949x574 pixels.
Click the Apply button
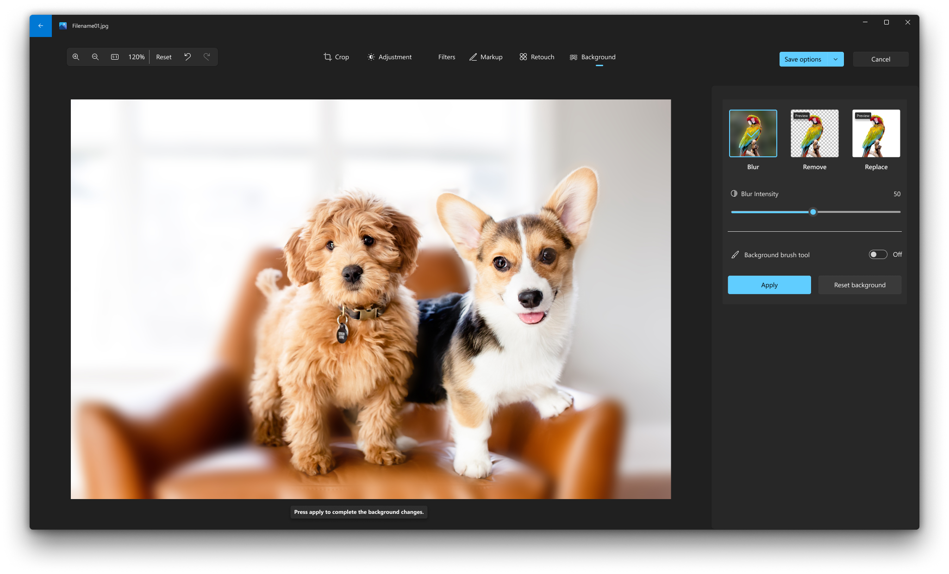[768, 284]
